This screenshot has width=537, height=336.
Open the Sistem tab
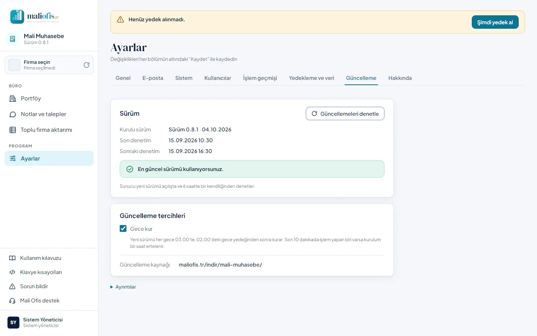tap(184, 78)
